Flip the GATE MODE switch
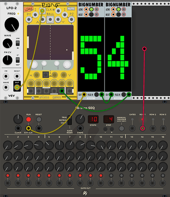Image resolution: width=170 pixels, height=197 pixels. pyautogui.click(x=69, y=120)
